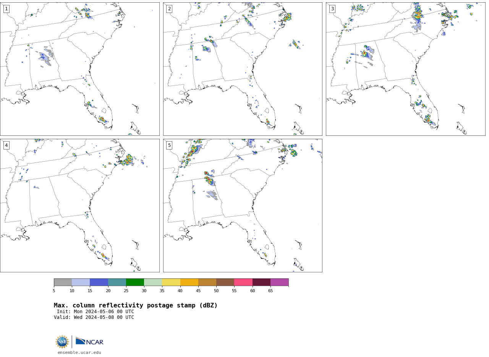
Task: Open ensemble member 4 reflectivity map
Action: [x=80, y=206]
